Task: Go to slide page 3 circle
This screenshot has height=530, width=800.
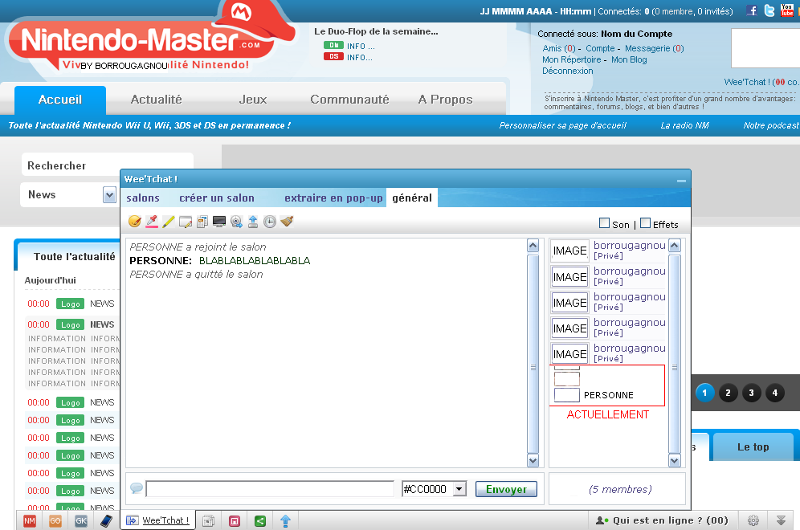Action: [x=752, y=393]
